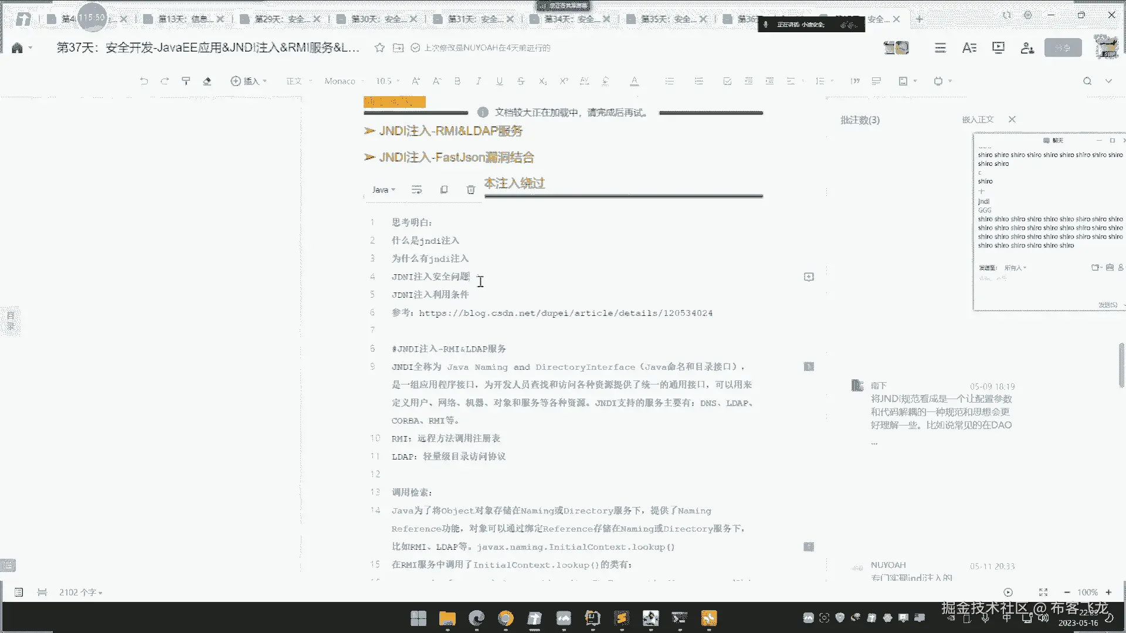Expand the 插入 insert menu
The height and width of the screenshot is (633, 1126).
coord(249,81)
